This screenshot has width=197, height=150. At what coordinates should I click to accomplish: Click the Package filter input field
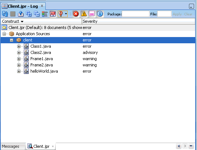[136, 14]
